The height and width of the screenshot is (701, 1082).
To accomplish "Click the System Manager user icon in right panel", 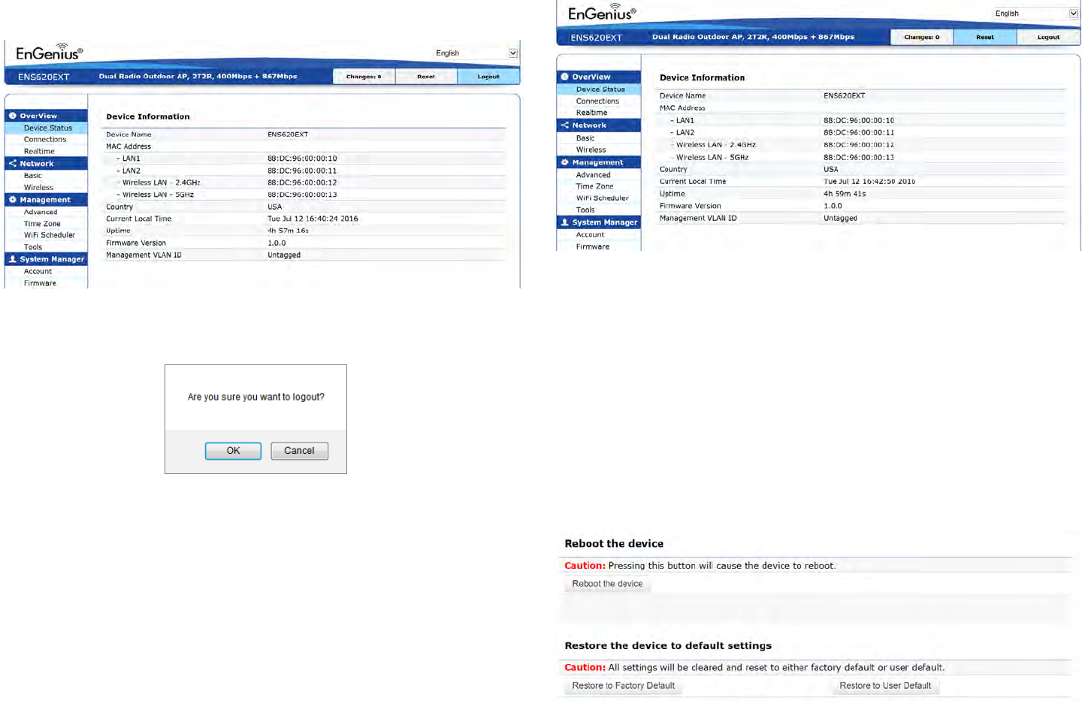I will [564, 222].
